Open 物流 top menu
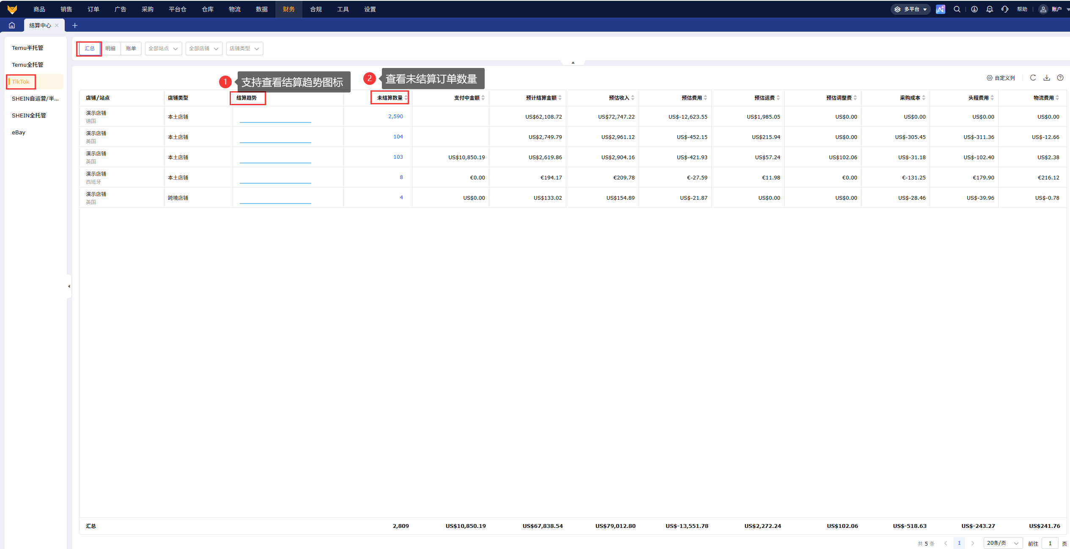Screen dimensions: 1070x549 pos(235,9)
